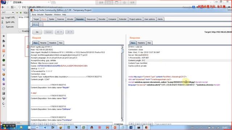Click the request pane scroll-up arrow

pos(123,47)
